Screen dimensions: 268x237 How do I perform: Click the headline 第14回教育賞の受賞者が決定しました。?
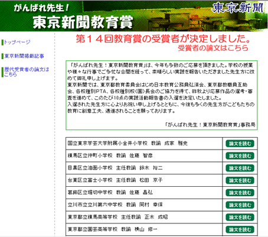click(164, 39)
